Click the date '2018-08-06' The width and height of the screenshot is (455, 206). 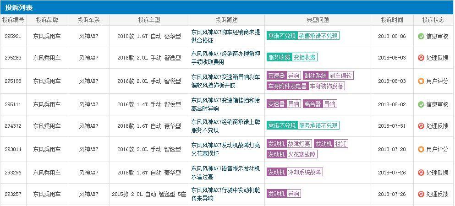click(x=392, y=36)
